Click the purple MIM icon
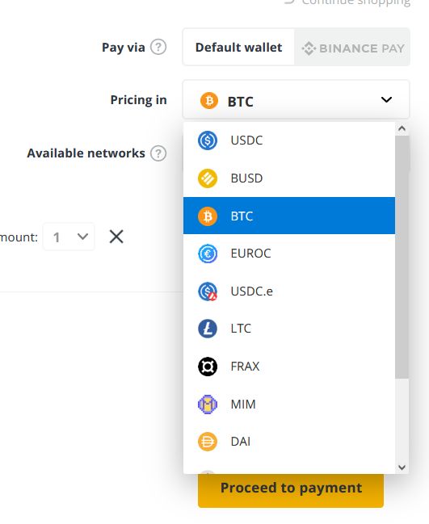This screenshot has height=524, width=429. tap(208, 405)
